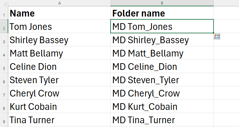Select cell 'MD Shirley_Bassey'
This screenshot has width=239, height=127.
pyautogui.click(x=162, y=40)
